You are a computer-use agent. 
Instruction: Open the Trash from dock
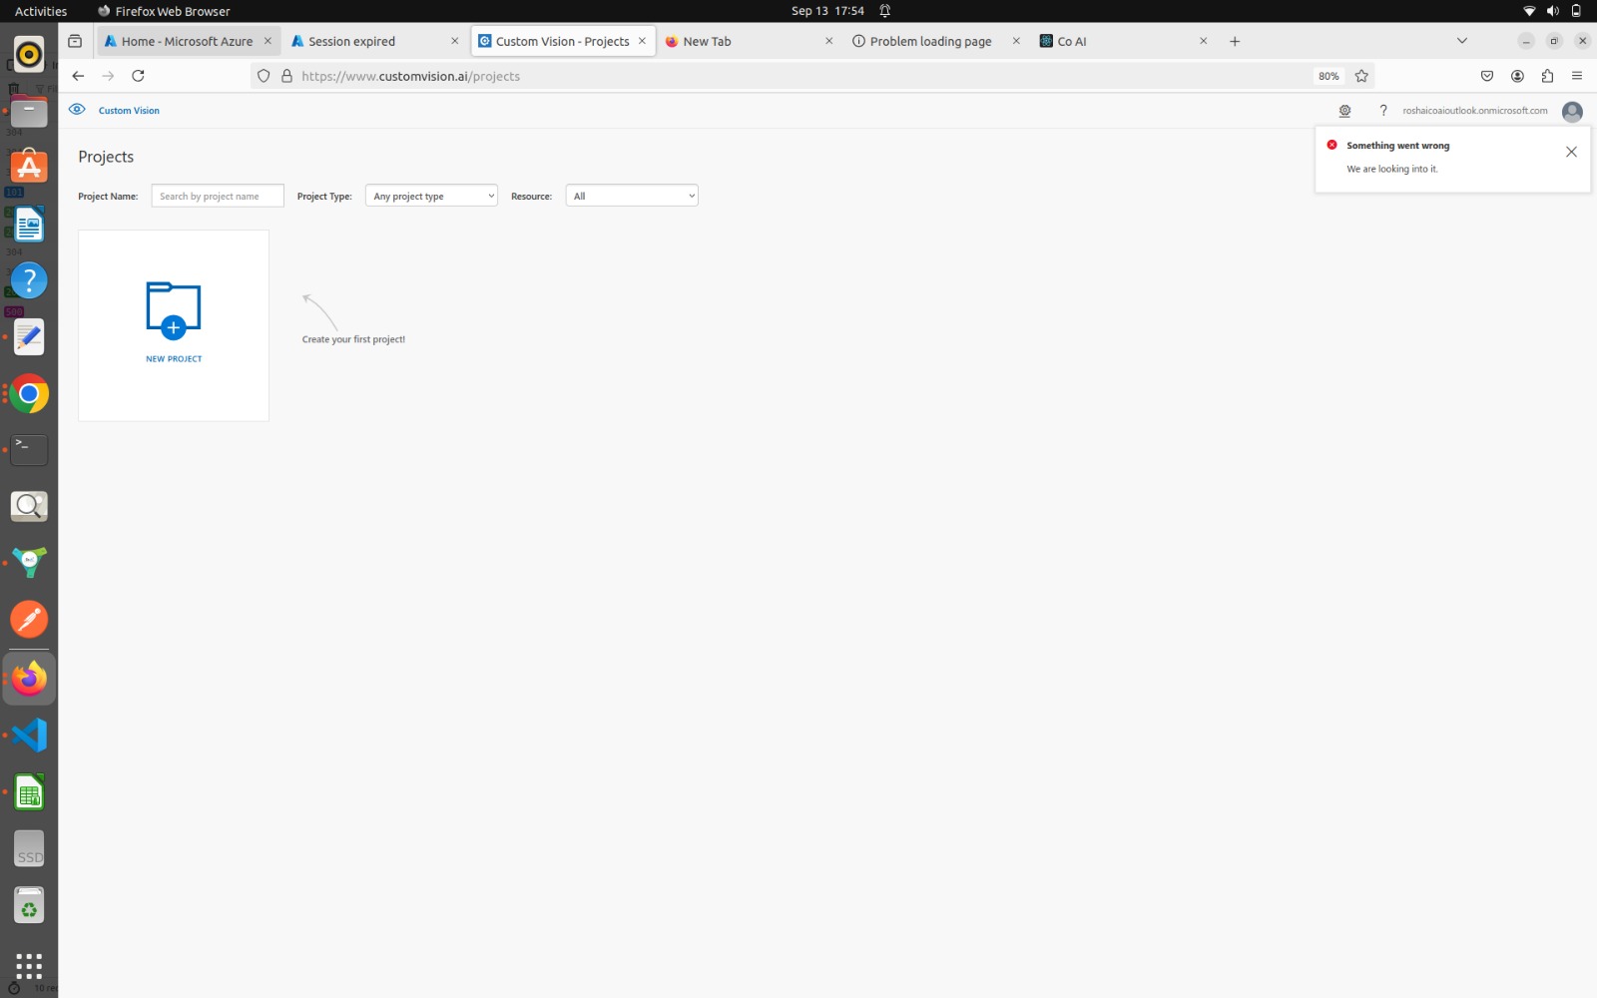click(29, 906)
